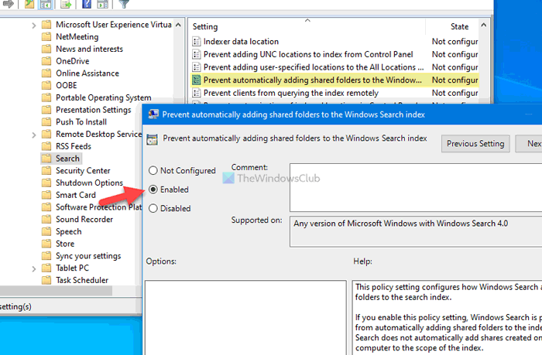Click the tree pane horizontal scrollbar
This screenshot has width=542, height=355.
click(x=56, y=291)
